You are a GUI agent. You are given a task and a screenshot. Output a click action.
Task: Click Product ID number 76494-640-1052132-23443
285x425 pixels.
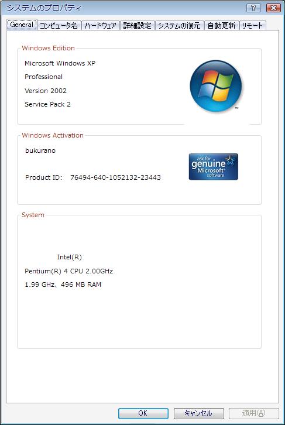(115, 177)
